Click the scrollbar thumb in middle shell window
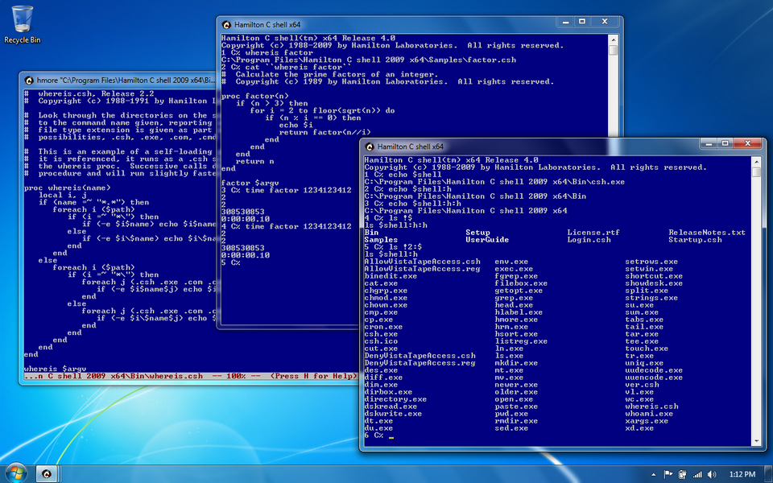 tap(613, 50)
